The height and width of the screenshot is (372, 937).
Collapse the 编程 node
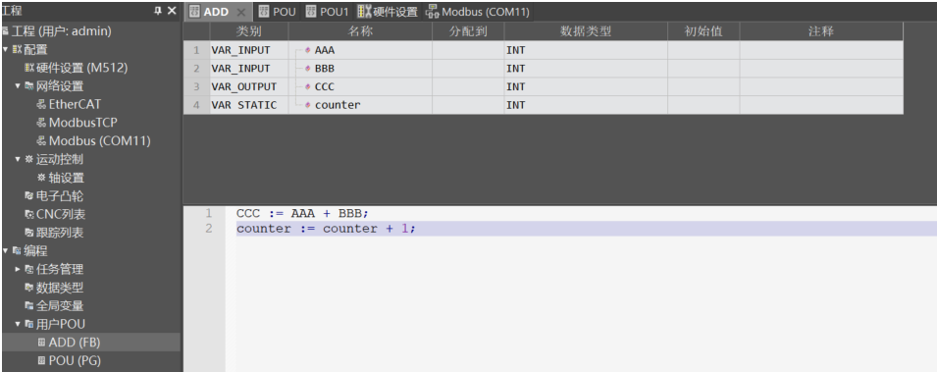(5, 250)
